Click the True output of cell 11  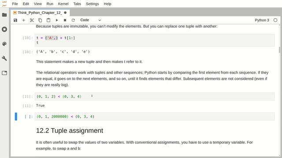tap(40, 105)
